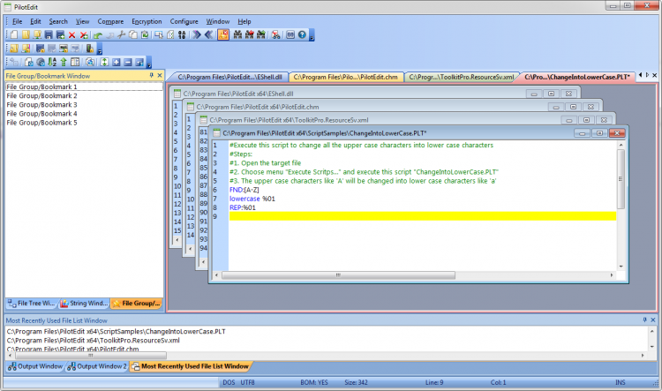Close the File Group/Bookmark Window panel
Screen dimensions: 662x391
pos(160,75)
